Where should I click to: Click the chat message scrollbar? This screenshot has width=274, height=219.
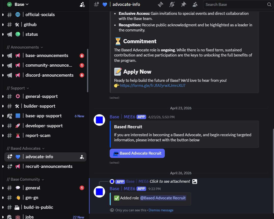[x=273, y=171]
